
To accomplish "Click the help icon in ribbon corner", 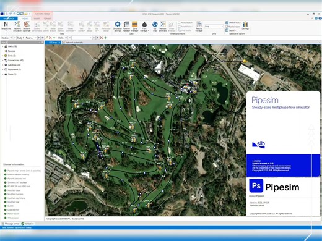I will coord(320,19).
